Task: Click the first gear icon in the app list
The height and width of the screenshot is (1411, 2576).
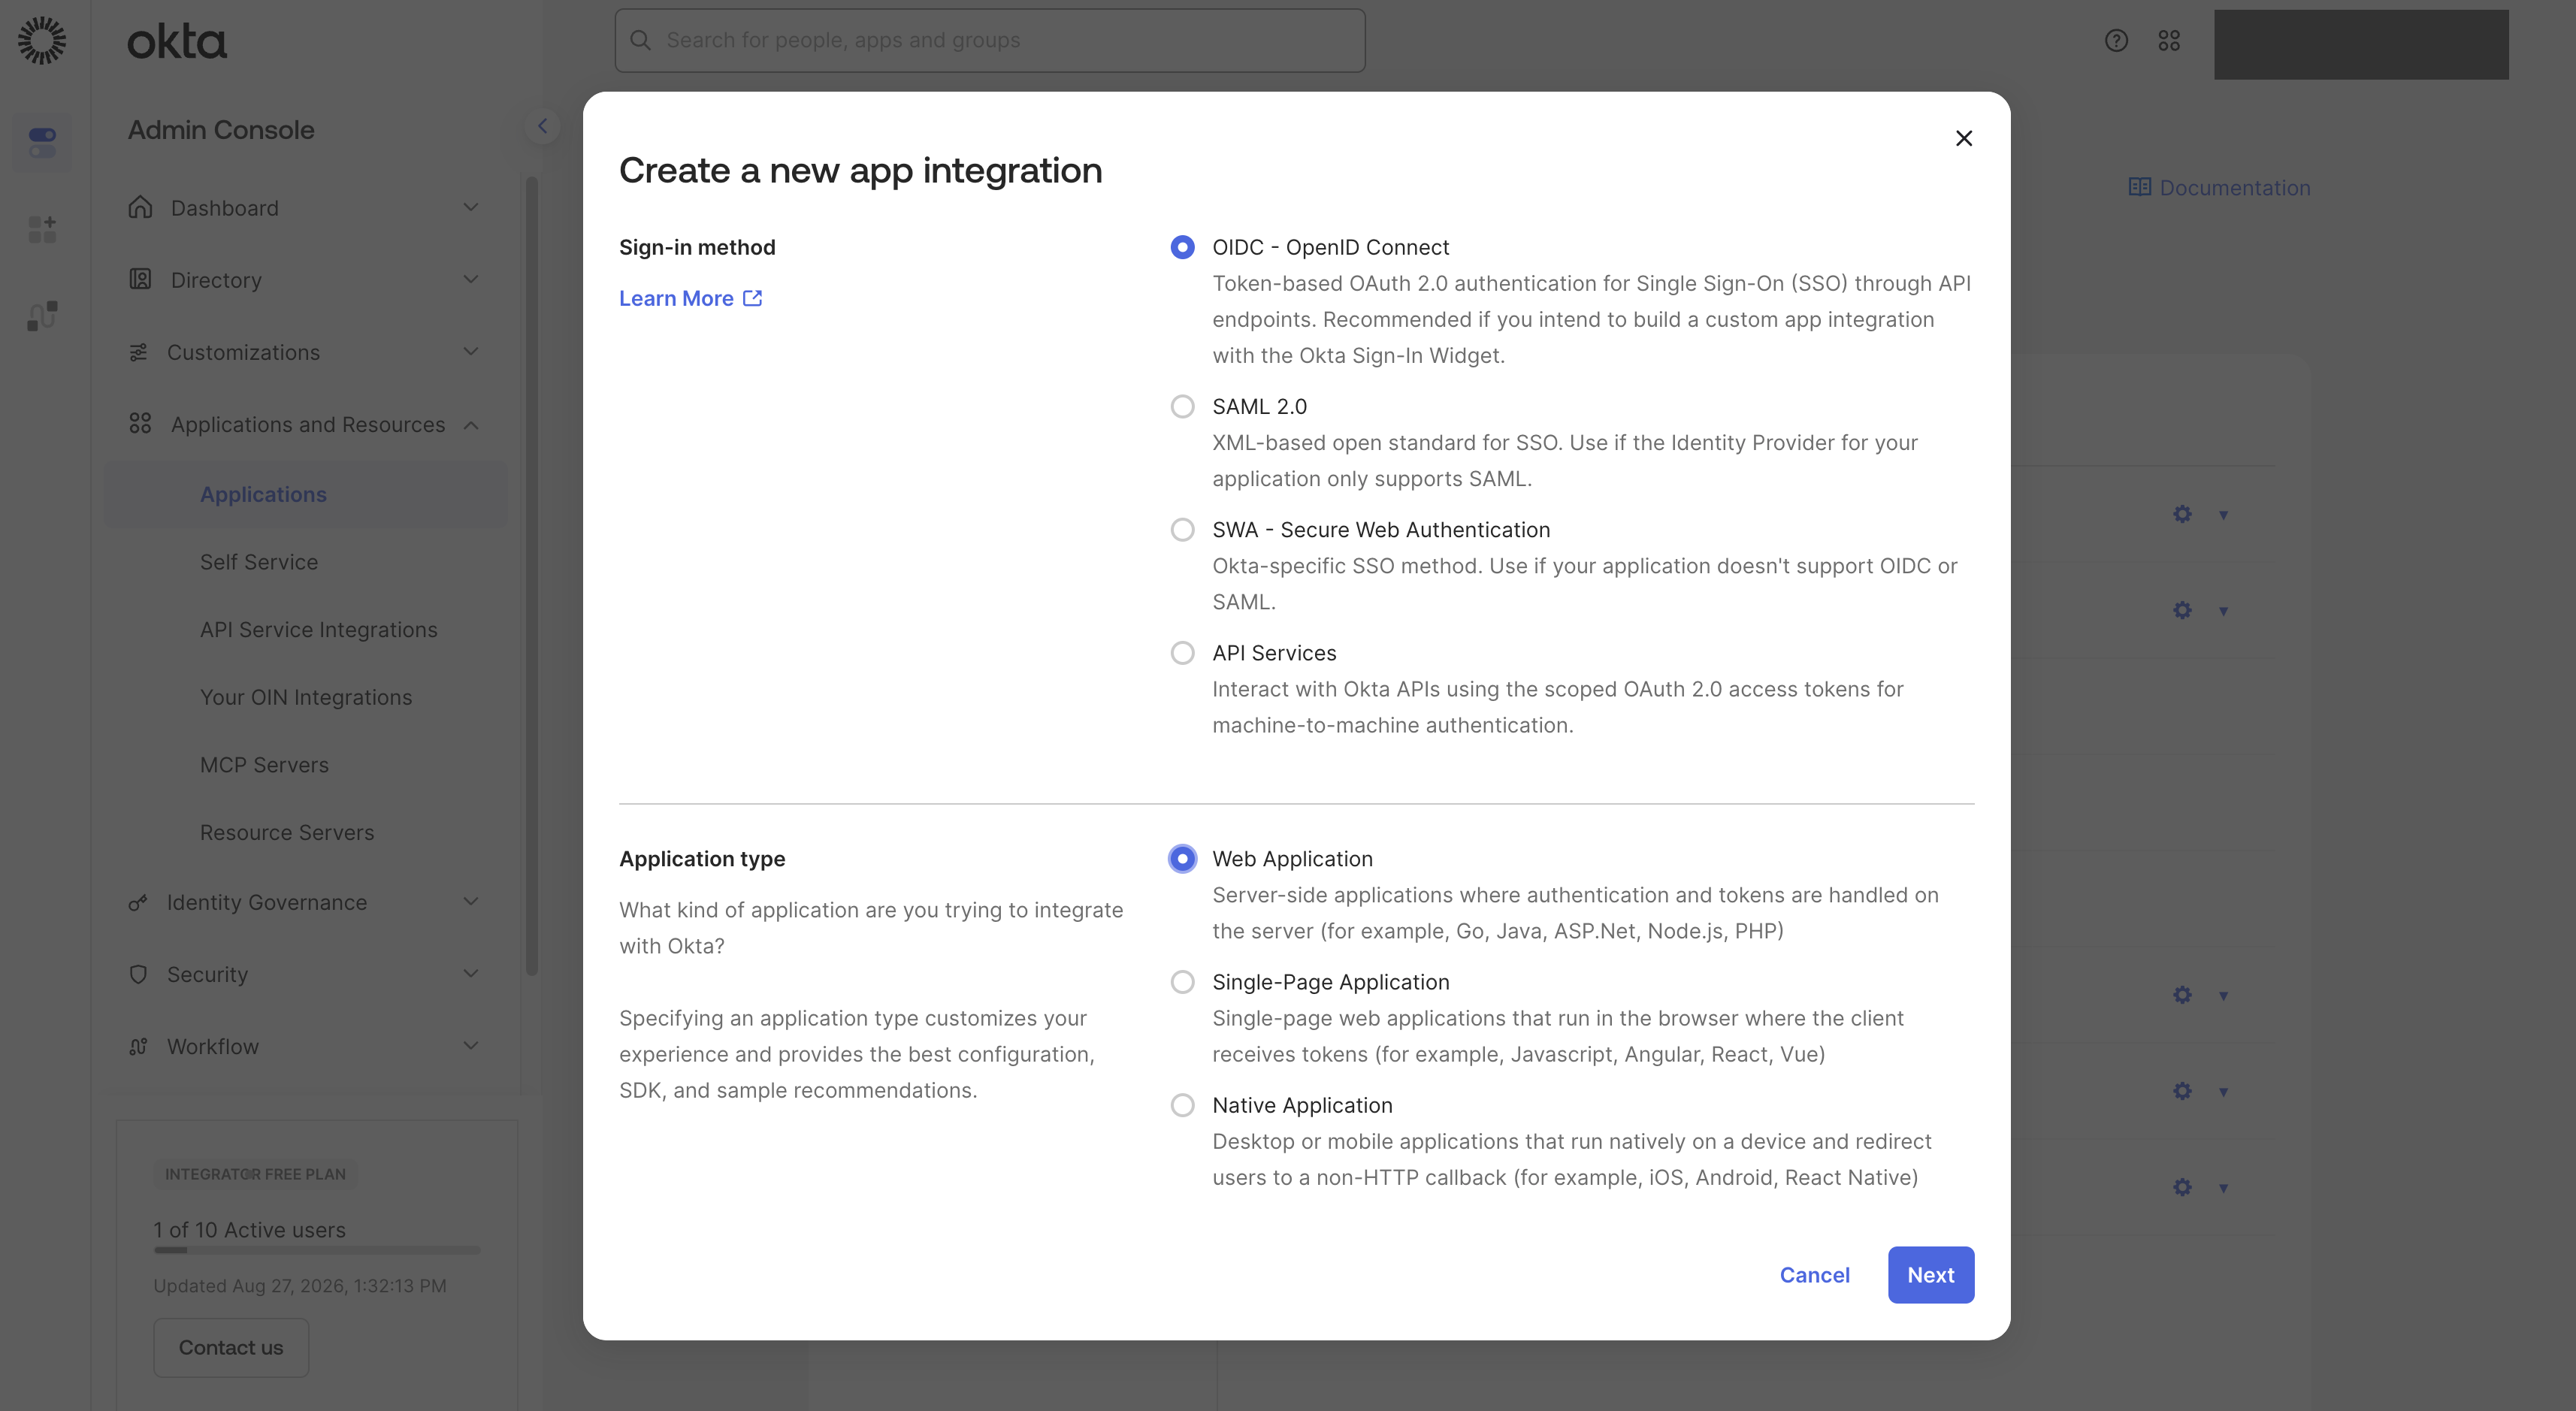Action: (x=2182, y=514)
